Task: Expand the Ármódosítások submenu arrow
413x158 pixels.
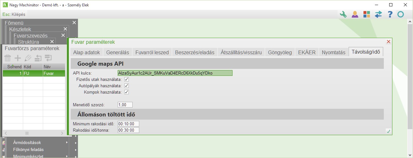Action: pyautogui.click(x=67, y=142)
